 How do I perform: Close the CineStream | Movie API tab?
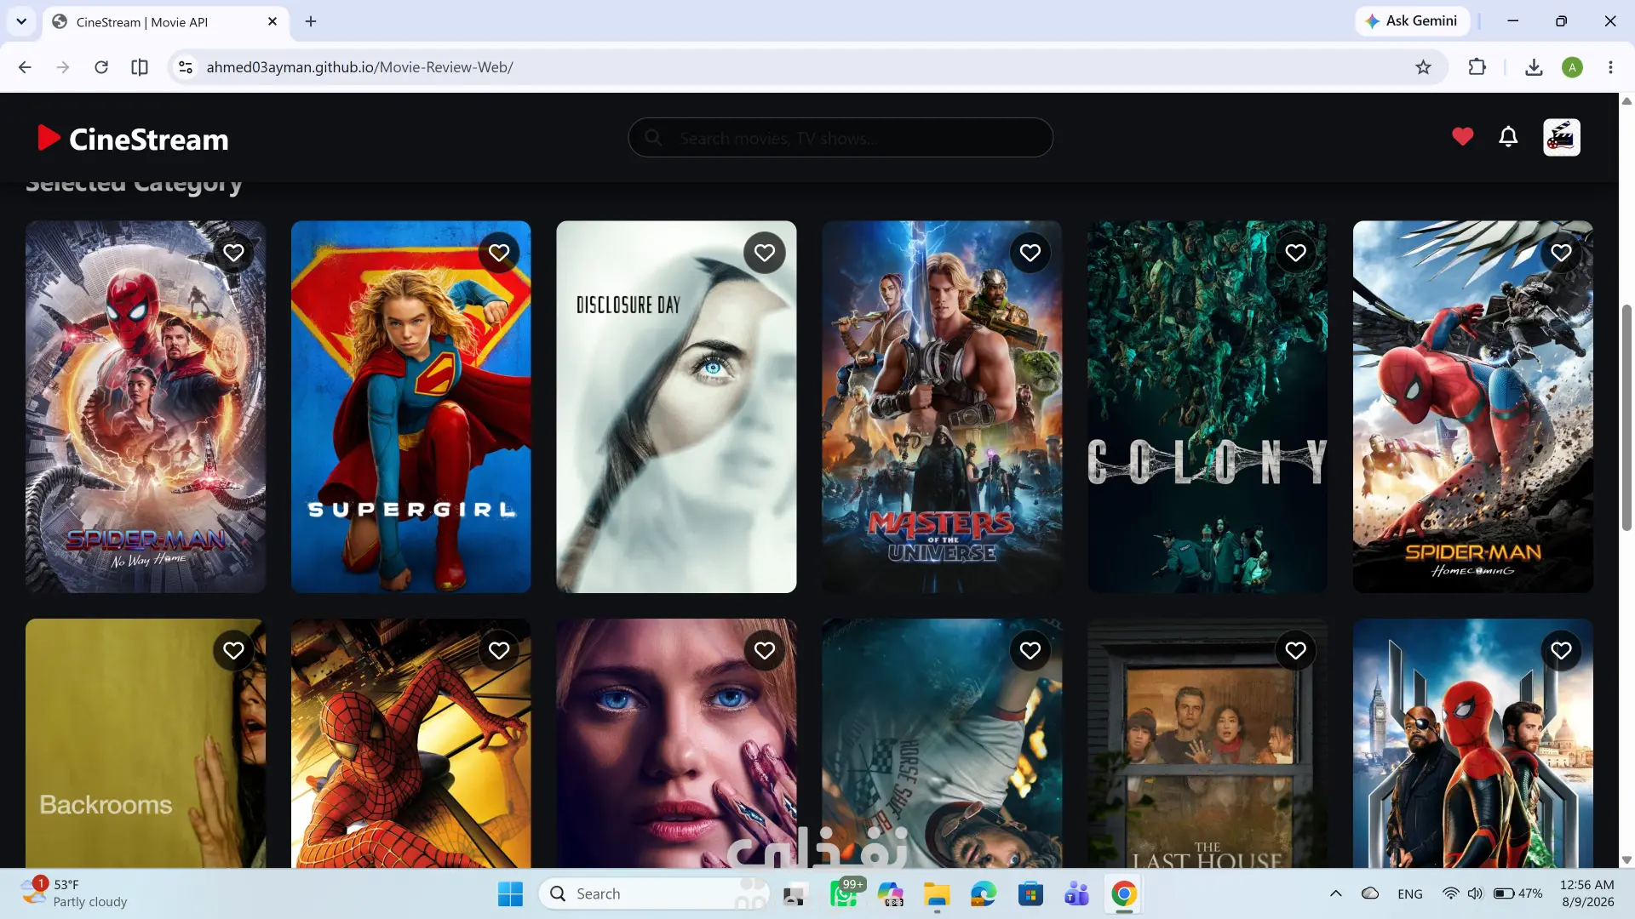(x=272, y=22)
